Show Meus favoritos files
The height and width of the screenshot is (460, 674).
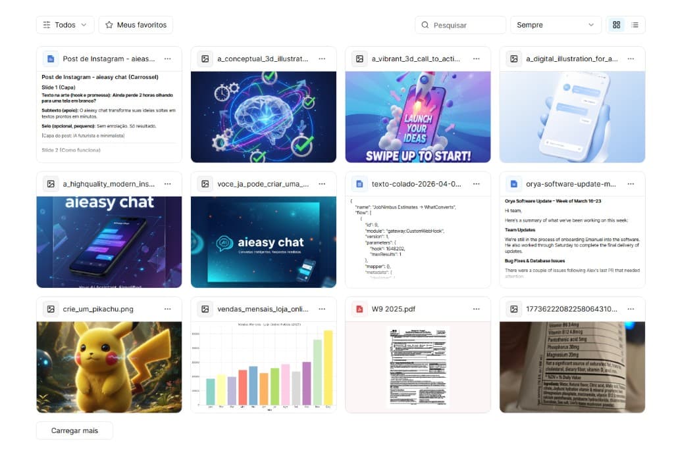[x=136, y=25]
